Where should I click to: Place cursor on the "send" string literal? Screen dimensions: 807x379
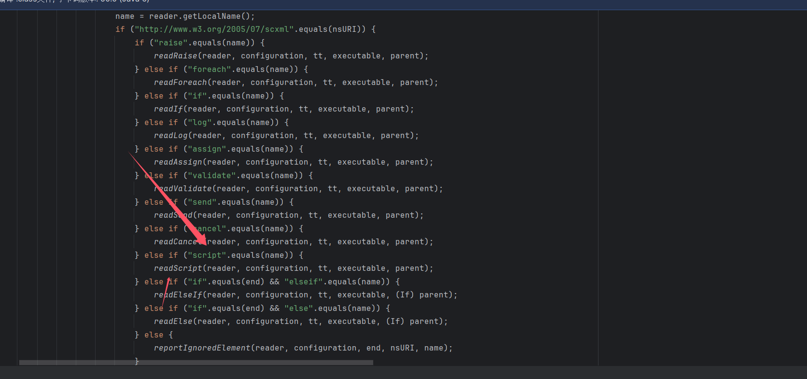pyautogui.click(x=202, y=202)
